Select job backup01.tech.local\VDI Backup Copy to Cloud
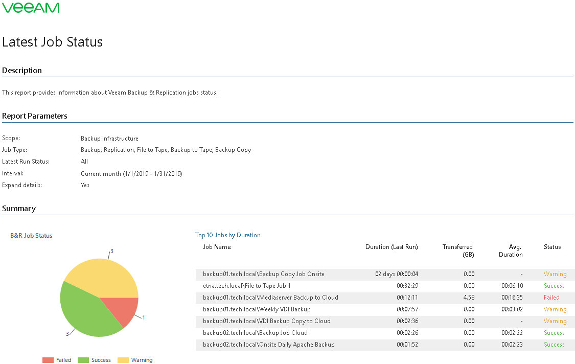The height and width of the screenshot is (364, 575). point(267,321)
